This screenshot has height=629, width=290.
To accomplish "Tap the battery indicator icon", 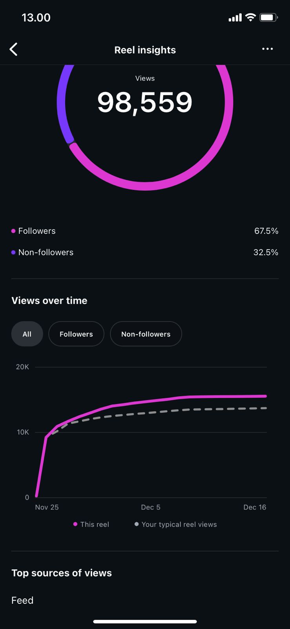I will coord(269,17).
